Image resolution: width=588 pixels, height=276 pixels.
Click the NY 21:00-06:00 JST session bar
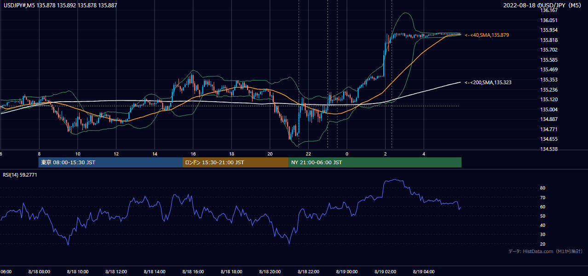pos(375,162)
